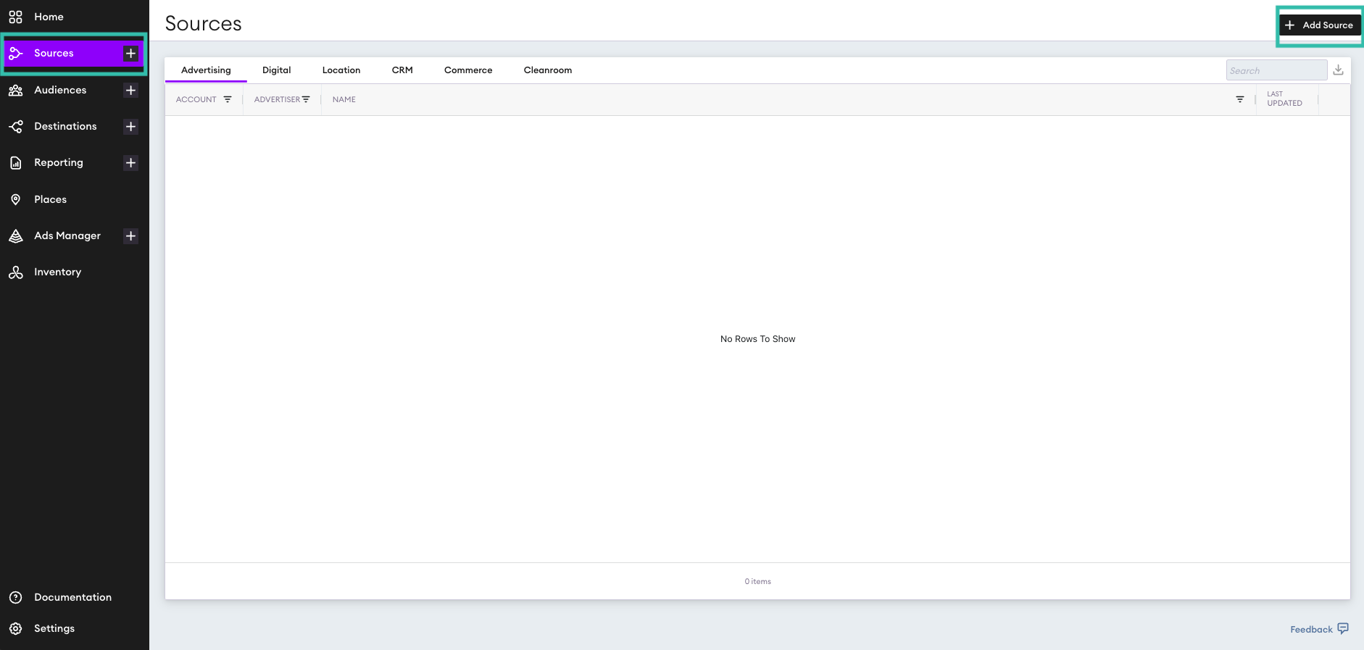Open the Inventory section

coord(57,272)
